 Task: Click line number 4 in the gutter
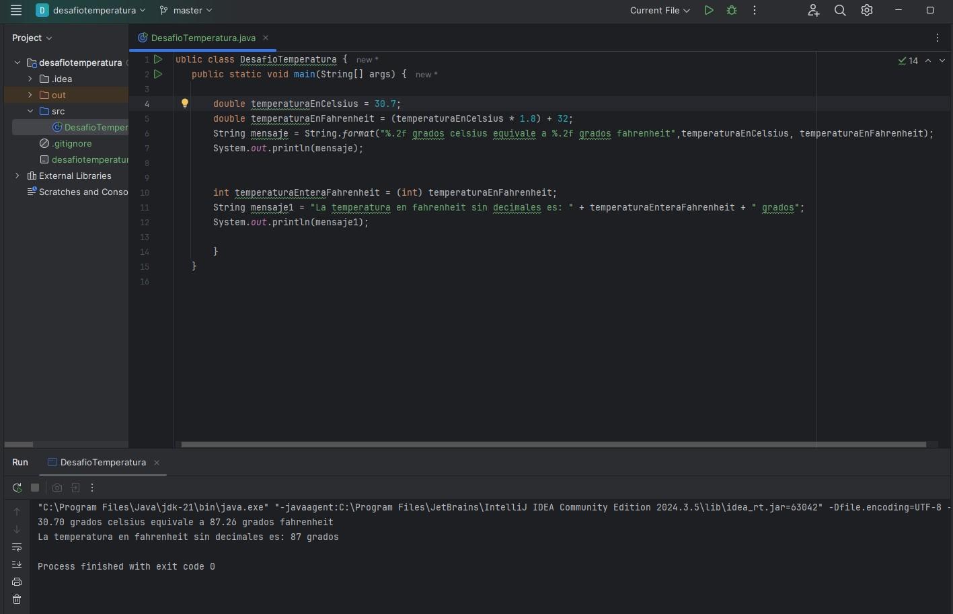point(147,104)
